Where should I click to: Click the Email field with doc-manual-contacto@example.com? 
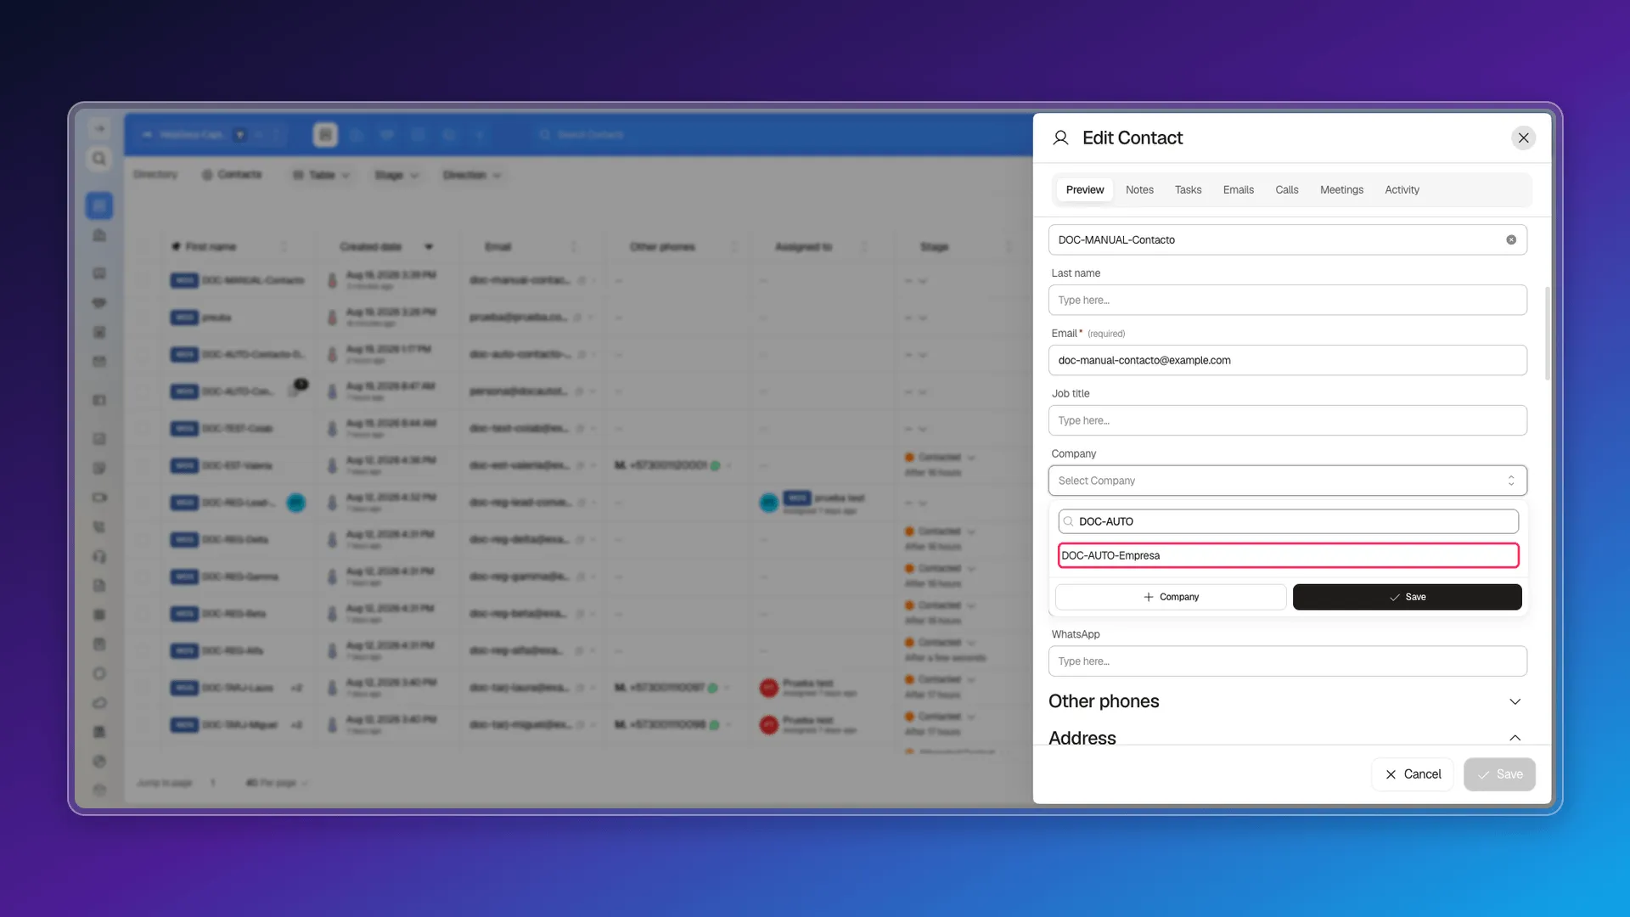coord(1287,361)
